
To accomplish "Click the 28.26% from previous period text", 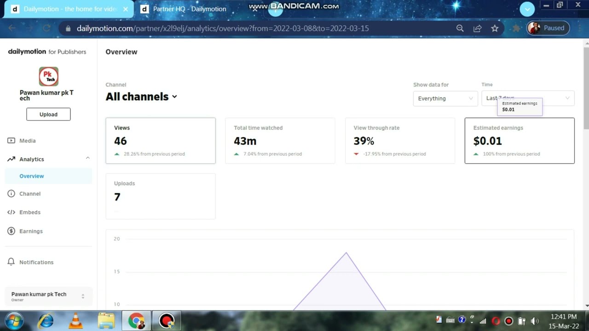I will coord(154,154).
